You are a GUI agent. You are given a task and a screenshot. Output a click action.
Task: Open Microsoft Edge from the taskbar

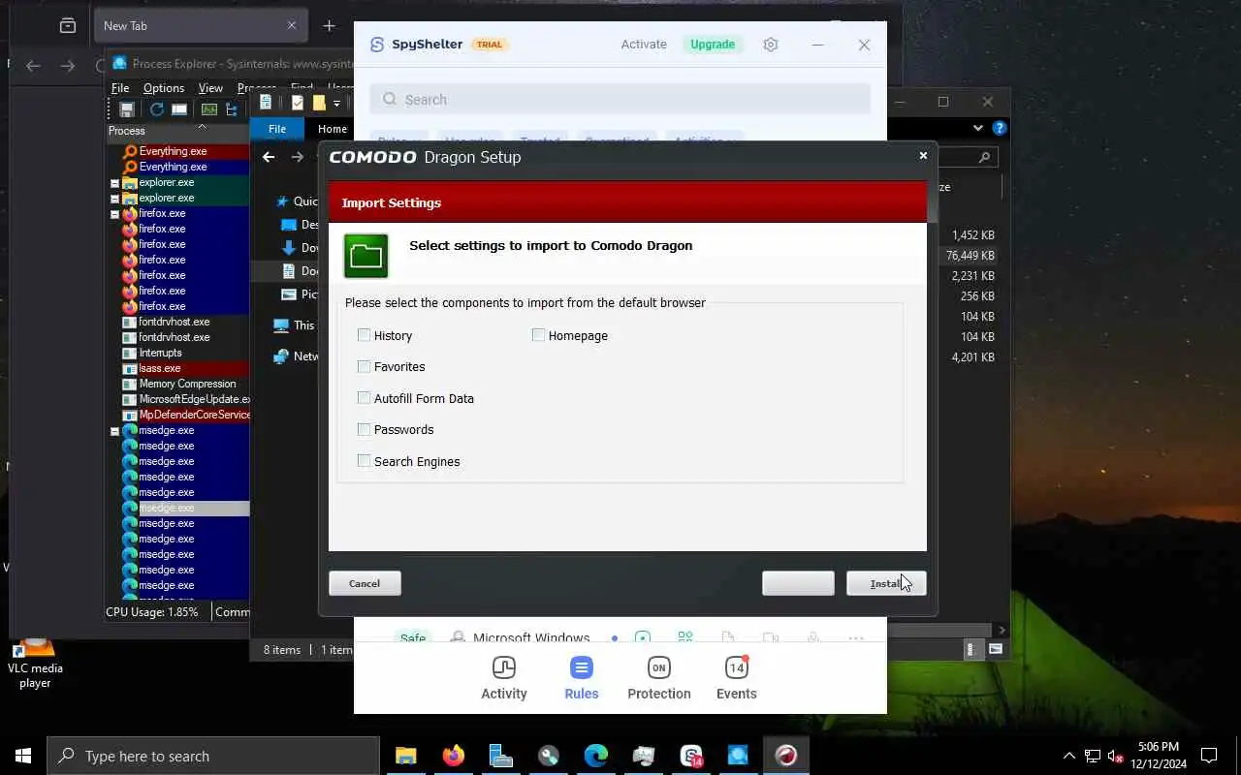[x=595, y=756]
